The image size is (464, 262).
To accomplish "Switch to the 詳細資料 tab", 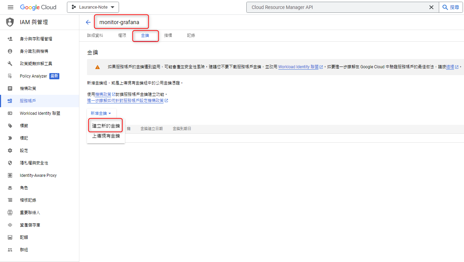I will [x=95, y=36].
